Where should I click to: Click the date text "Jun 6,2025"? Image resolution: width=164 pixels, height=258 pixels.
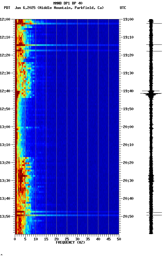point(25,8)
